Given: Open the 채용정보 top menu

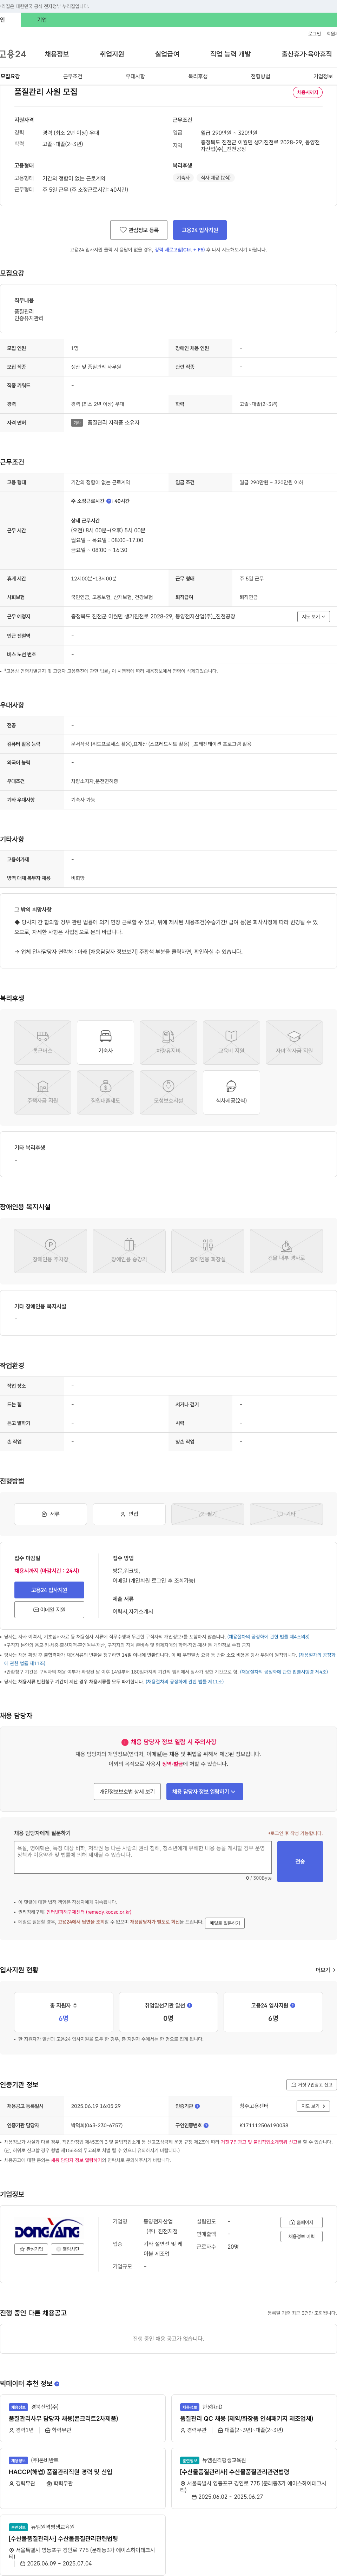Looking at the screenshot, I should (x=57, y=54).
